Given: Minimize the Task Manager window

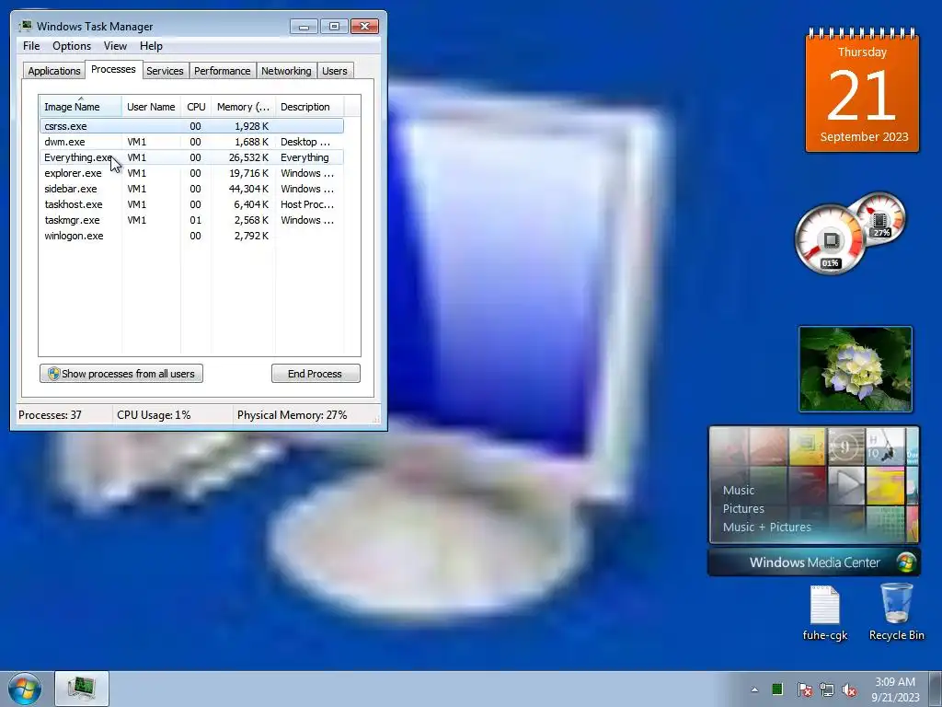Looking at the screenshot, I should pyautogui.click(x=304, y=27).
